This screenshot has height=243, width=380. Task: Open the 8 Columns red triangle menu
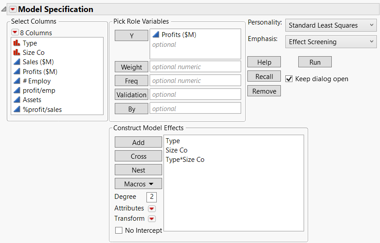[15, 33]
